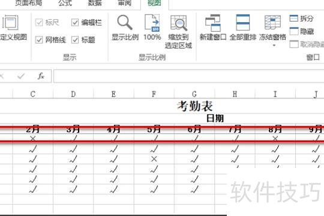Select column G header
This screenshot has height=216, width=324.
point(194,94)
